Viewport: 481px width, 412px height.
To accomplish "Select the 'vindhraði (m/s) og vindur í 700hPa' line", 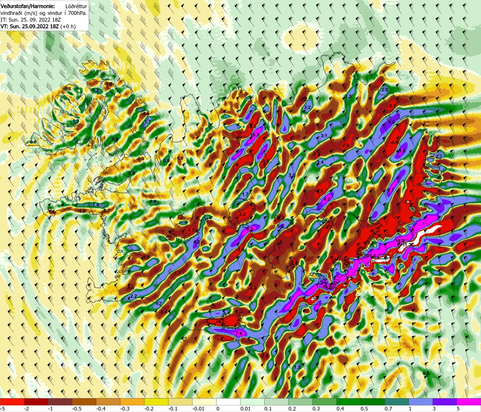I will [44, 13].
